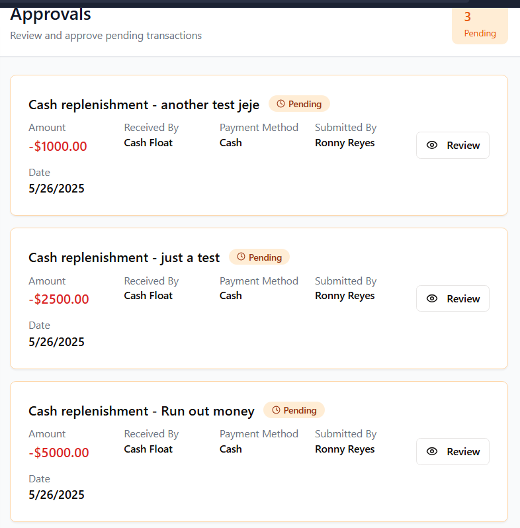Click eye icon for 'another test jeje' transaction
520x528 pixels.
tap(432, 146)
